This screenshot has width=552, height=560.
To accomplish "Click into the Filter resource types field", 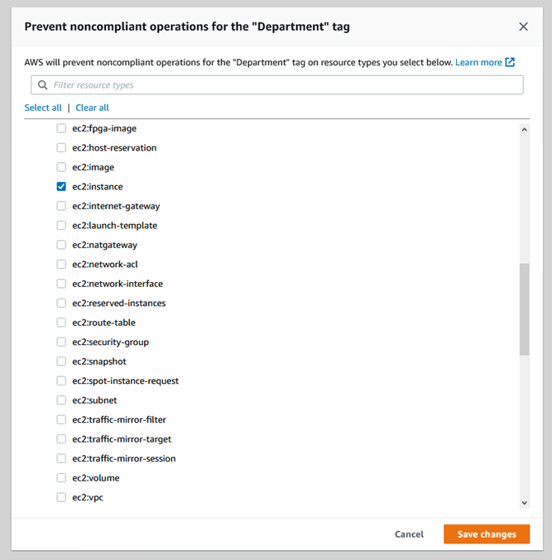I will [x=281, y=85].
